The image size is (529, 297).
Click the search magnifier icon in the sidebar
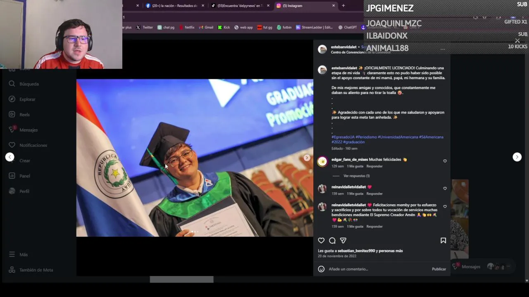tap(12, 84)
